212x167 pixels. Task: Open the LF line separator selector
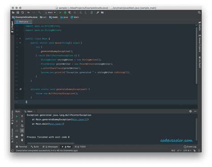[179, 150]
